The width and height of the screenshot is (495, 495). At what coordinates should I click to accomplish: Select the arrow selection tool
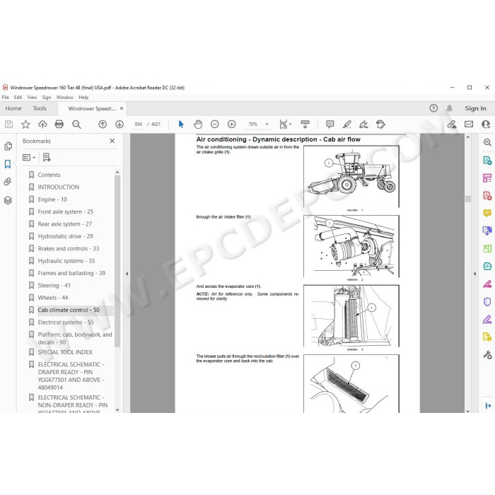(181, 124)
